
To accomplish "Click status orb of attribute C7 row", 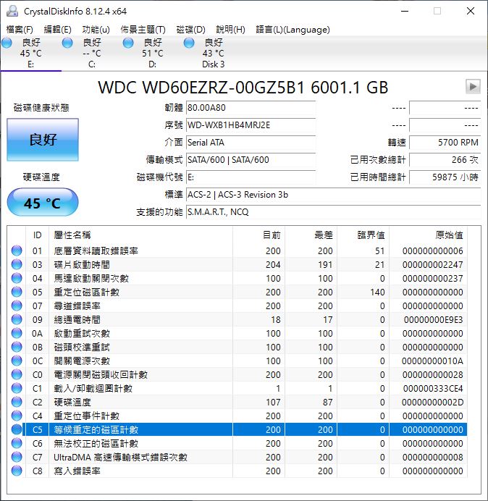I will [17, 457].
